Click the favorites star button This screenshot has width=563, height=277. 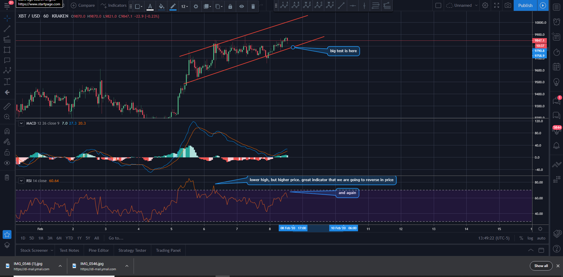click(x=7, y=234)
